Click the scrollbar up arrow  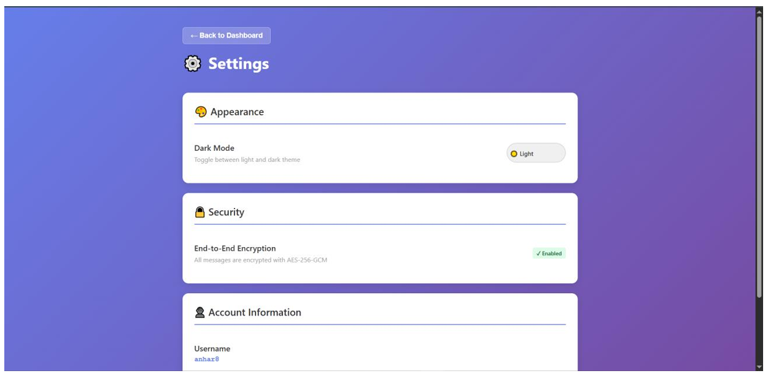coord(759,12)
